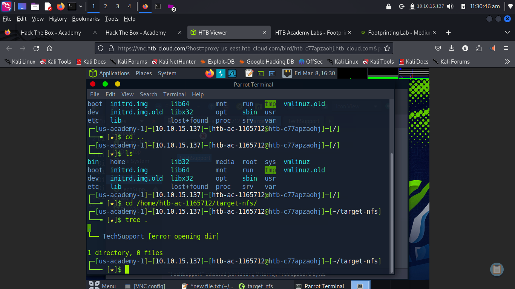Switch to workspace 3
This screenshot has height=289, width=515.
[x=118, y=6]
